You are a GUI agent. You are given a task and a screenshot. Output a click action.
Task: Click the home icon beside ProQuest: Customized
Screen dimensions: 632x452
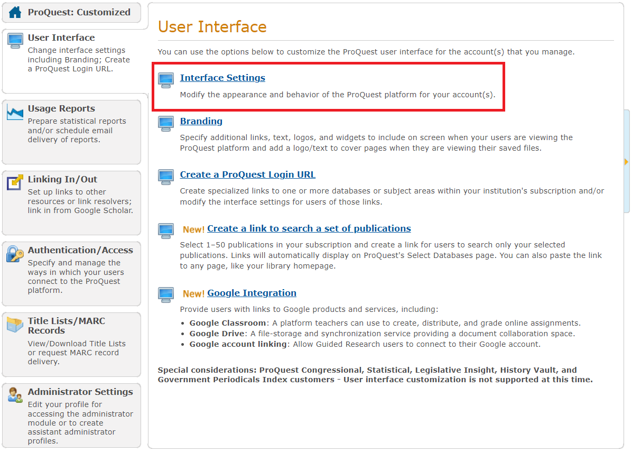click(15, 12)
